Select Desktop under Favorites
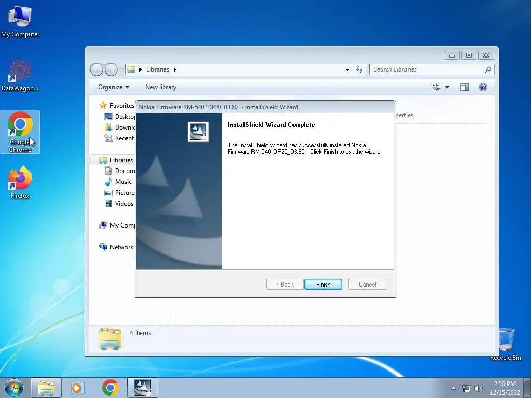531x398 pixels. tap(120, 117)
